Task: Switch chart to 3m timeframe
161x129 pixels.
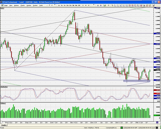Action: click(62, 5)
